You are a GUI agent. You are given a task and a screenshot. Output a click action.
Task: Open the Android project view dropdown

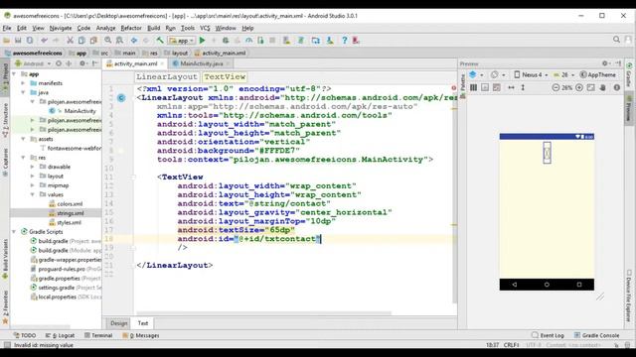(33, 63)
